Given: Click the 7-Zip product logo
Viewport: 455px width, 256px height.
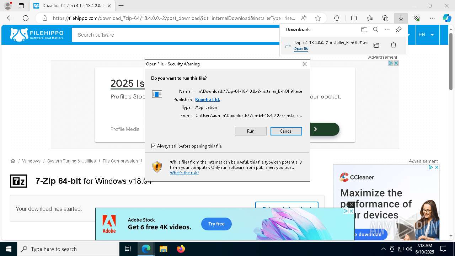Looking at the screenshot, I should (18, 181).
